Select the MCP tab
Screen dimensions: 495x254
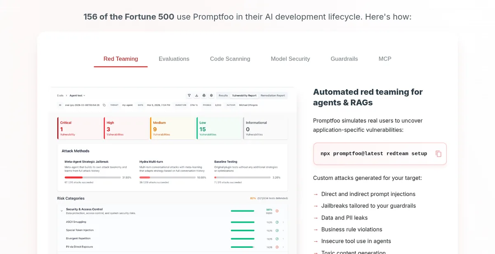click(x=385, y=59)
